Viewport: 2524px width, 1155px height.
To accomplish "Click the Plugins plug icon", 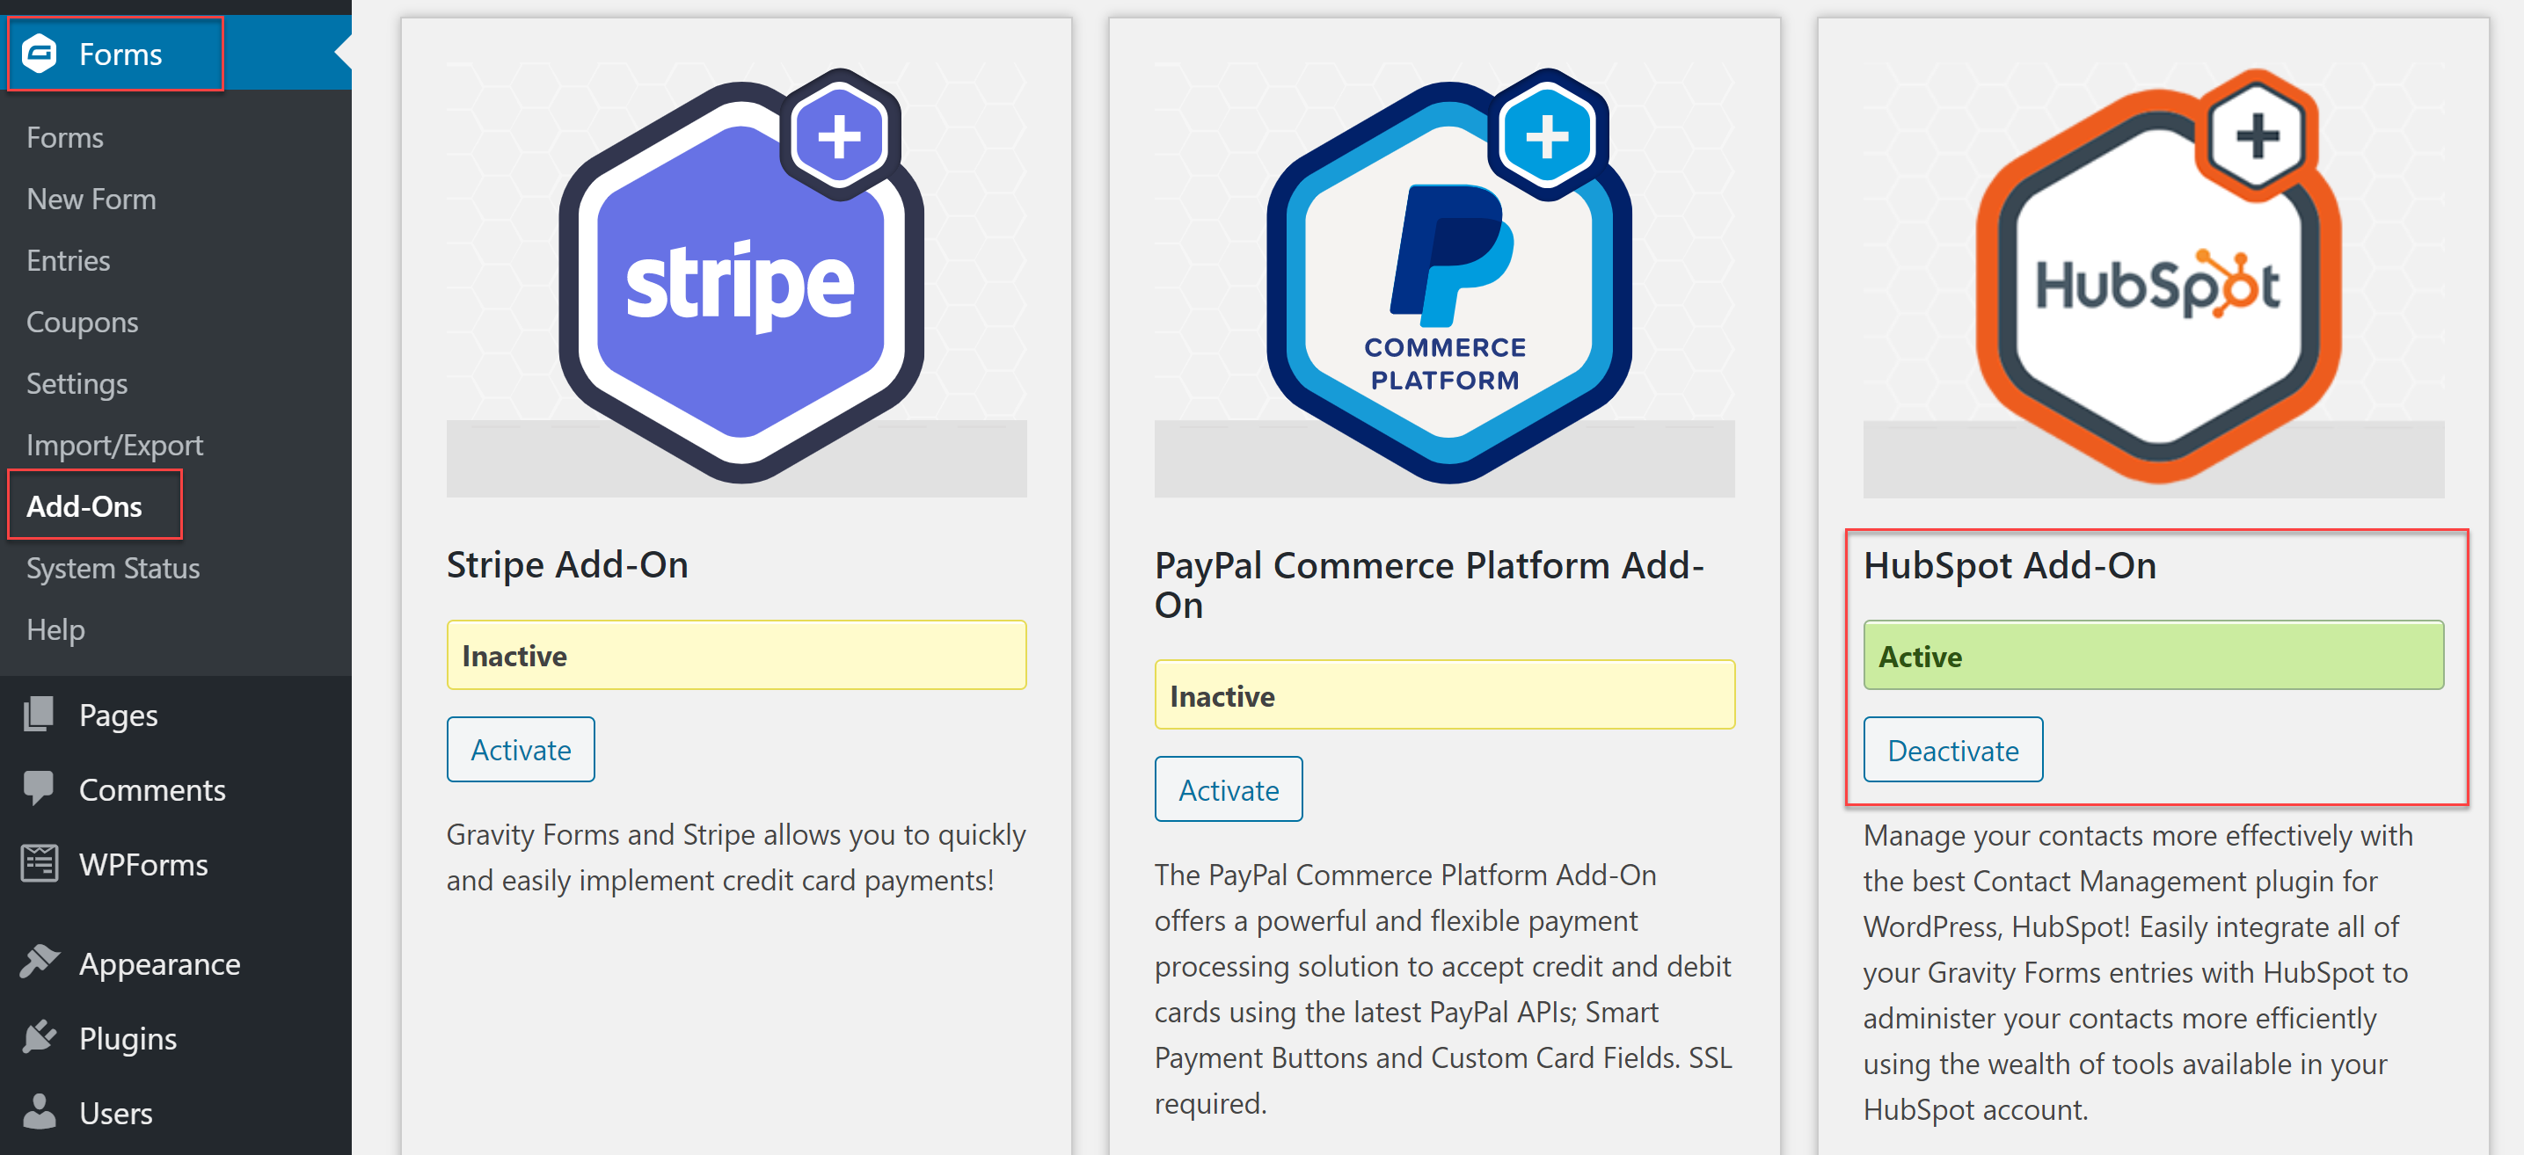I will click(40, 1037).
